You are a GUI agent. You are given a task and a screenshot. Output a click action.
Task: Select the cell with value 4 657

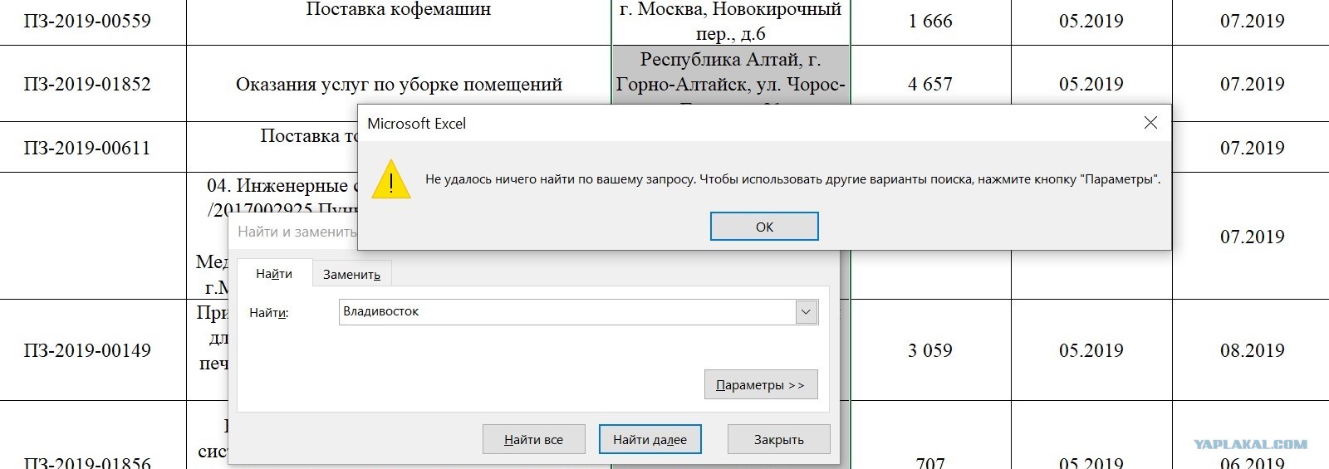click(930, 75)
